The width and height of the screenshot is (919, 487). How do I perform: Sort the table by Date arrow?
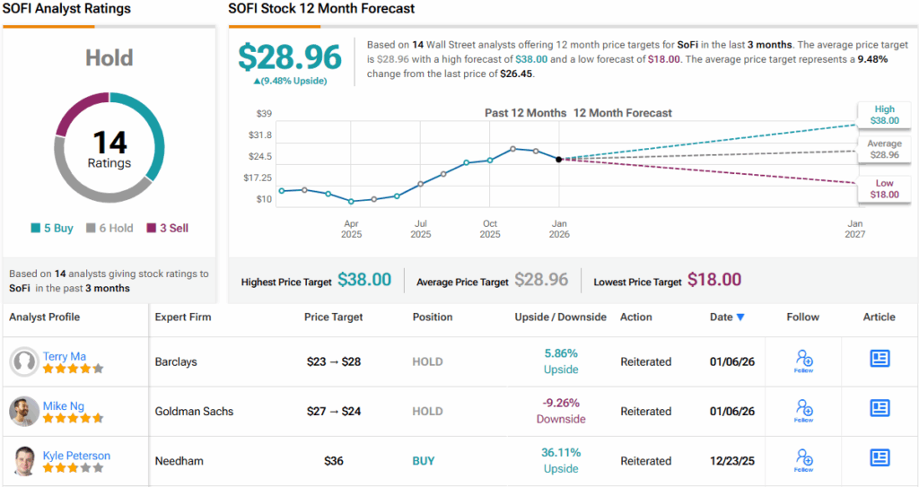[x=740, y=317]
